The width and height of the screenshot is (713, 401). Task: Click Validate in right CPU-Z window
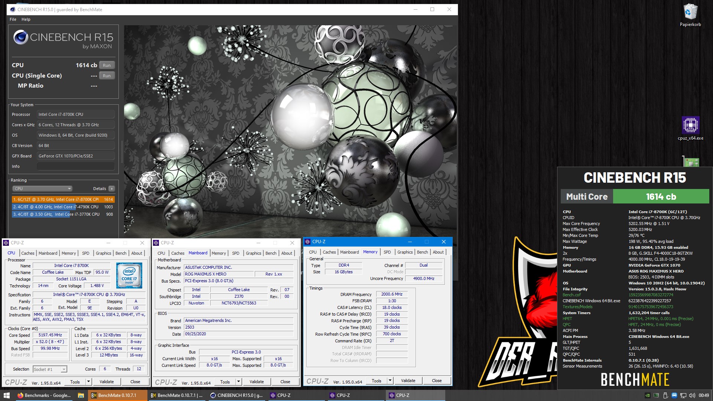[408, 381]
